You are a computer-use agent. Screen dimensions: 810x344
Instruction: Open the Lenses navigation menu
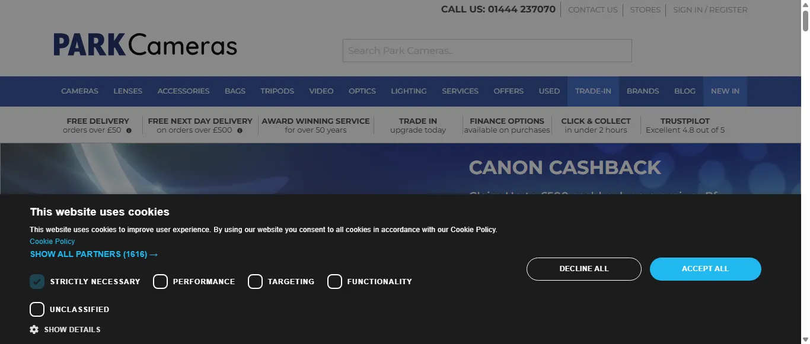click(x=127, y=91)
